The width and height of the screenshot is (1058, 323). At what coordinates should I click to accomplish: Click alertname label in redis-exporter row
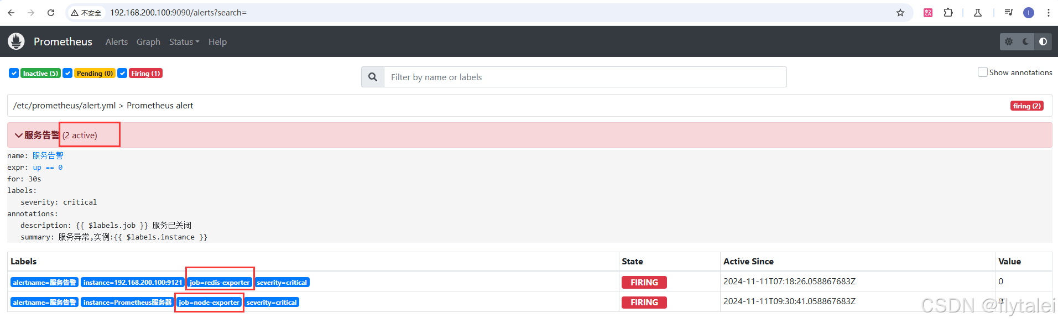tap(44, 283)
